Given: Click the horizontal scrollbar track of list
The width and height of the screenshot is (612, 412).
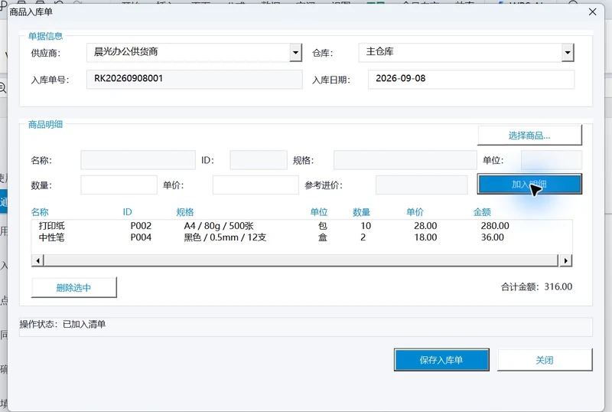Looking at the screenshot, I should click(301, 260).
